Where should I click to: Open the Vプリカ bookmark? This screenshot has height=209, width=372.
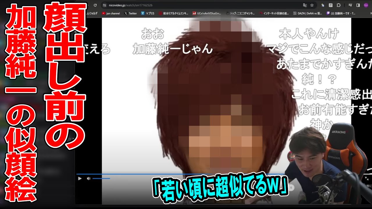(x=148, y=13)
